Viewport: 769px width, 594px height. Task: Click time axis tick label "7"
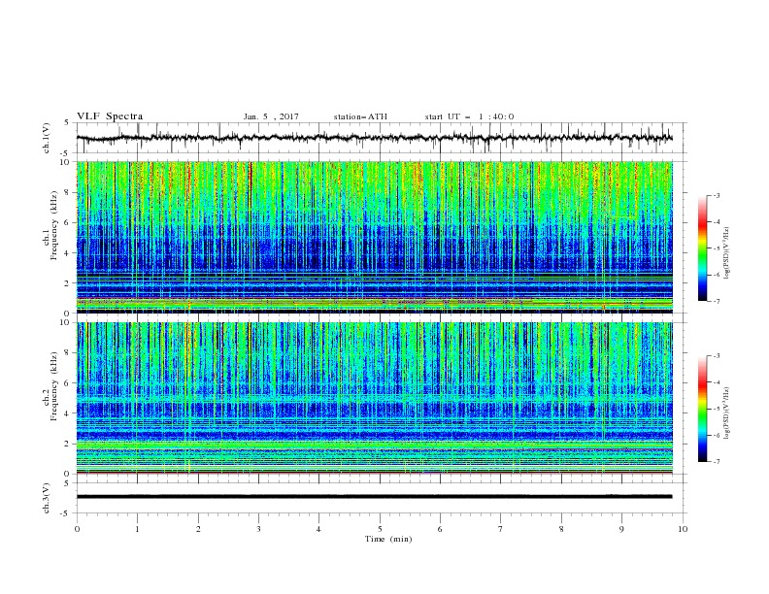coord(501,529)
